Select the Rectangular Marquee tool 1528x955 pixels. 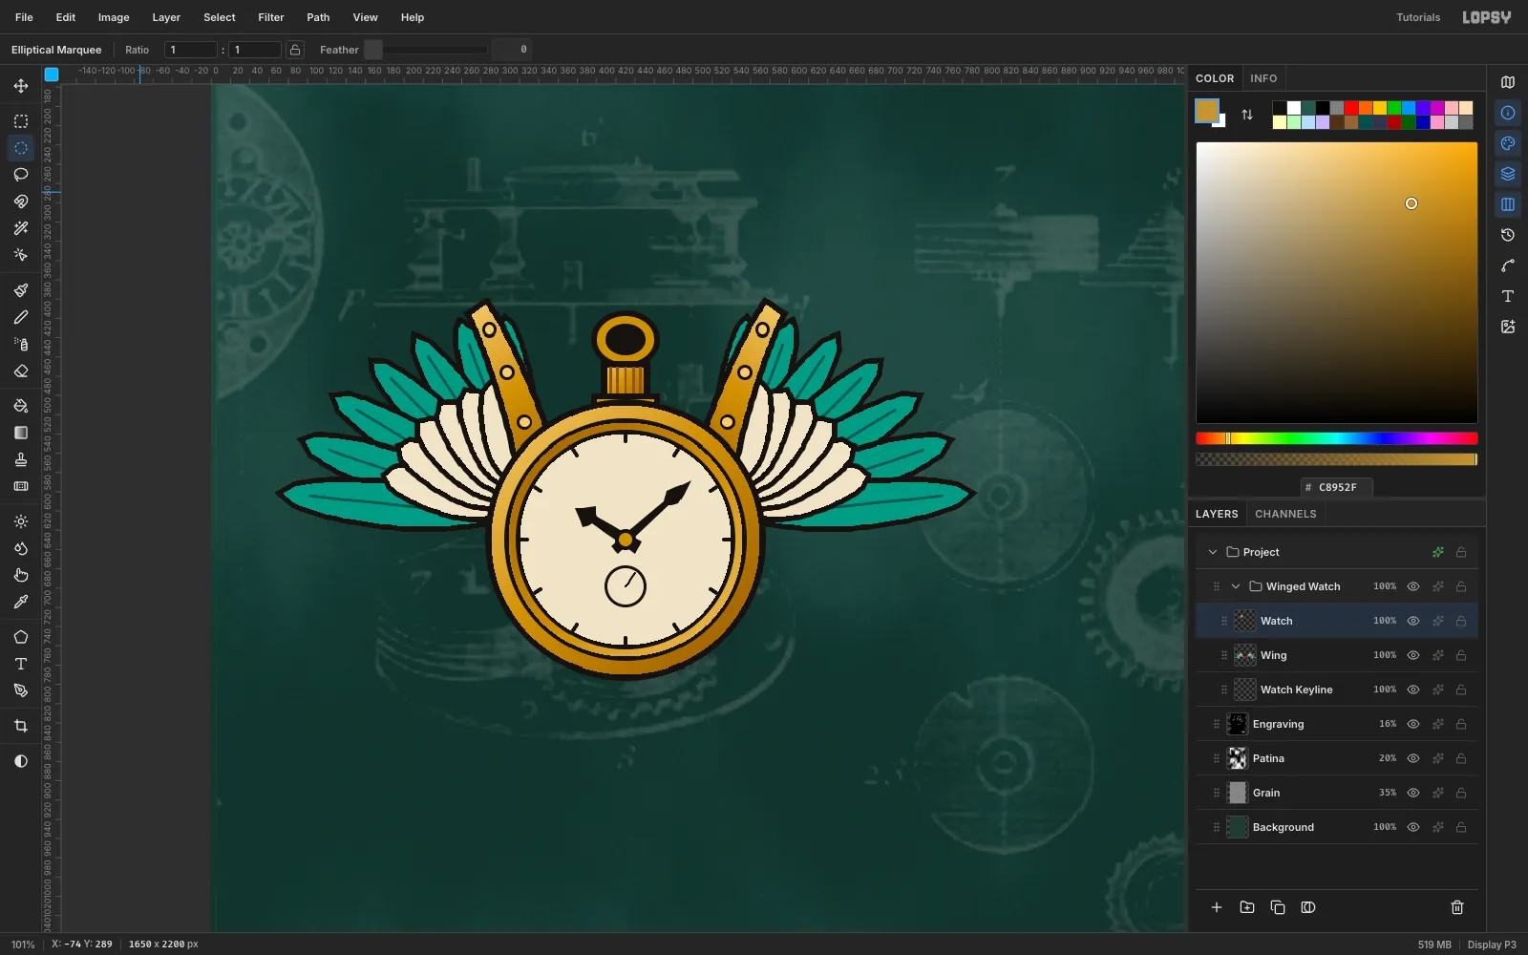[21, 121]
